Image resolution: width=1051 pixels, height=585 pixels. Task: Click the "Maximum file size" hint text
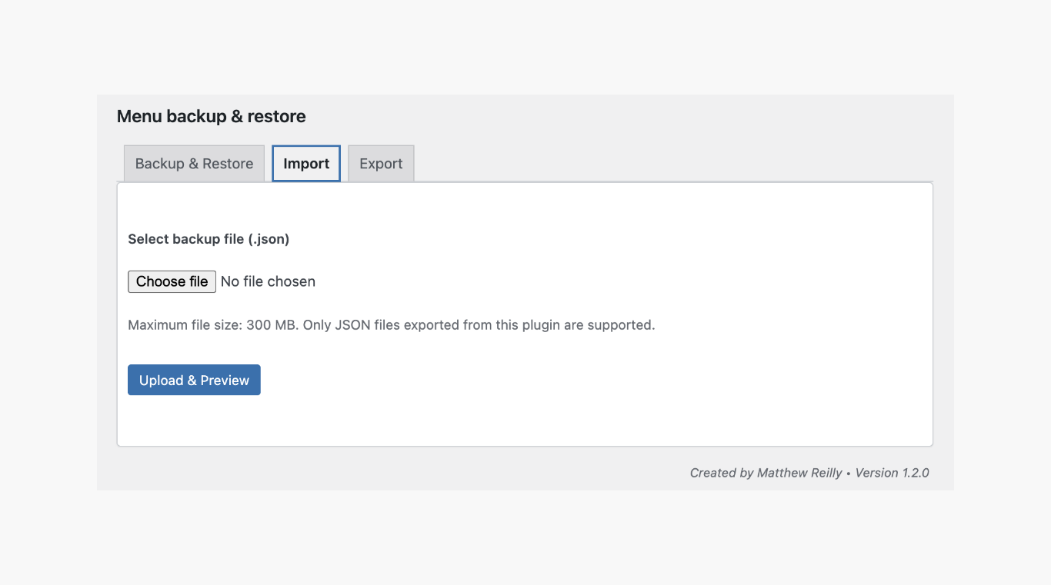[185, 325]
